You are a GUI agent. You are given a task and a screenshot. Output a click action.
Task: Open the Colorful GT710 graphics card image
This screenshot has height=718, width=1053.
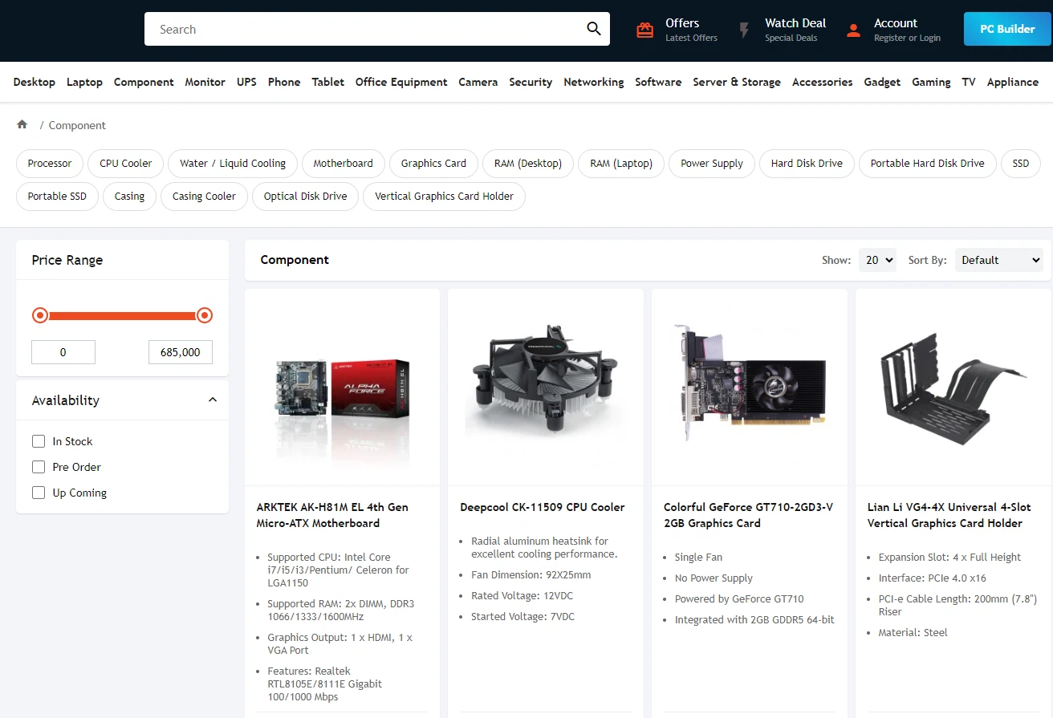pos(750,387)
